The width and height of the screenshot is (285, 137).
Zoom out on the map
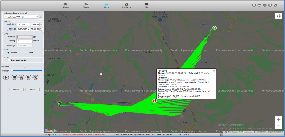[279, 126]
